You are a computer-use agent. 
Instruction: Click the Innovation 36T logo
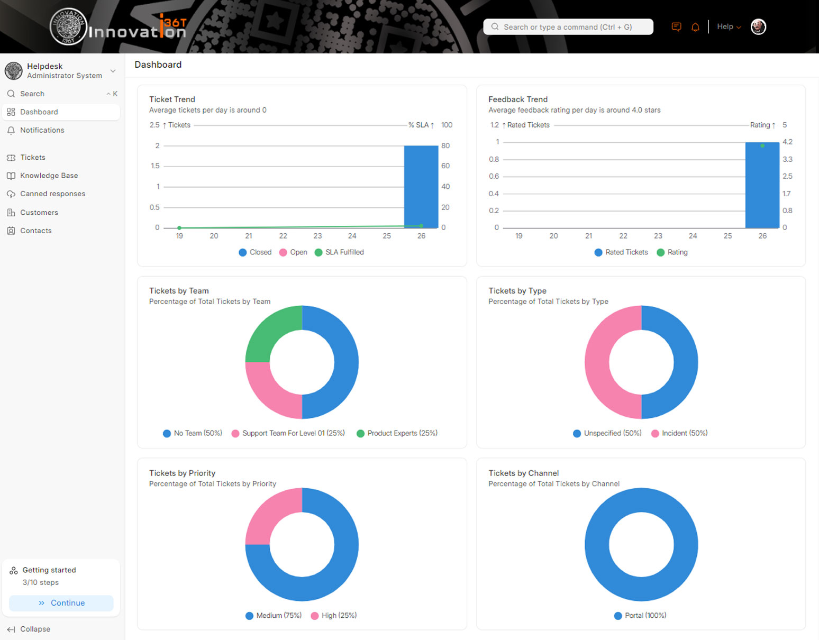[119, 27]
